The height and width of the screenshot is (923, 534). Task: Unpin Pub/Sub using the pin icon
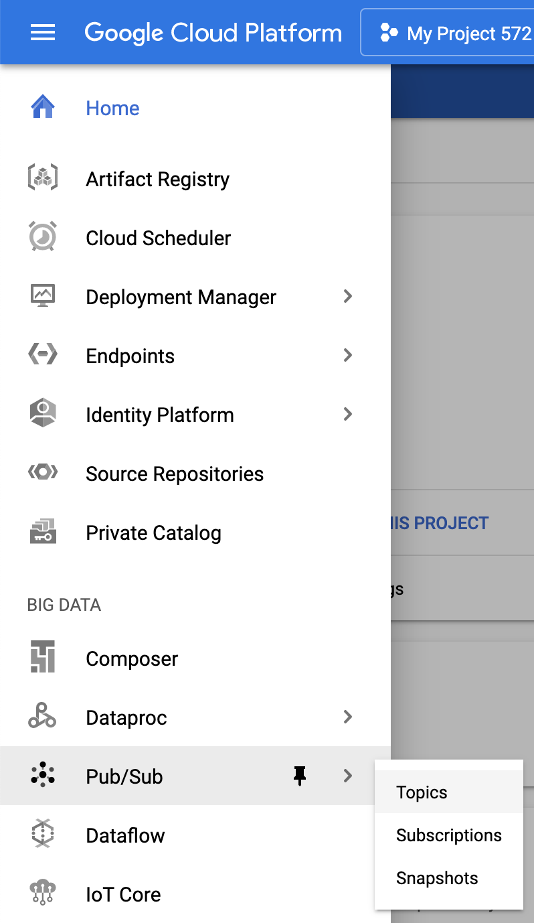click(299, 776)
